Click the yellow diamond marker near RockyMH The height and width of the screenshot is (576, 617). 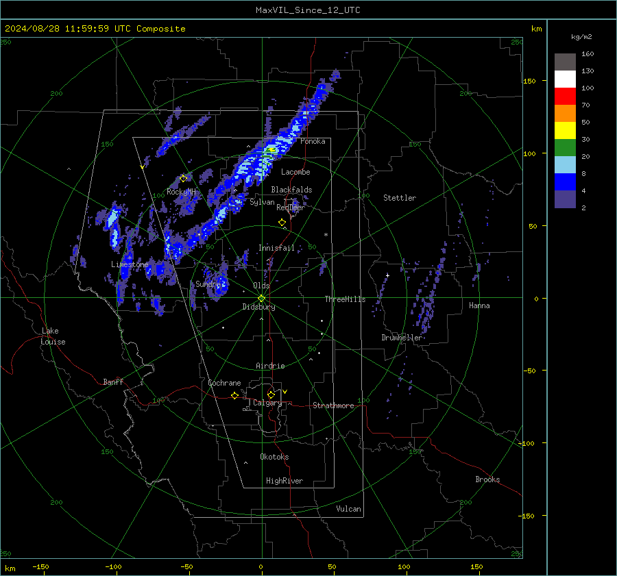tap(183, 179)
